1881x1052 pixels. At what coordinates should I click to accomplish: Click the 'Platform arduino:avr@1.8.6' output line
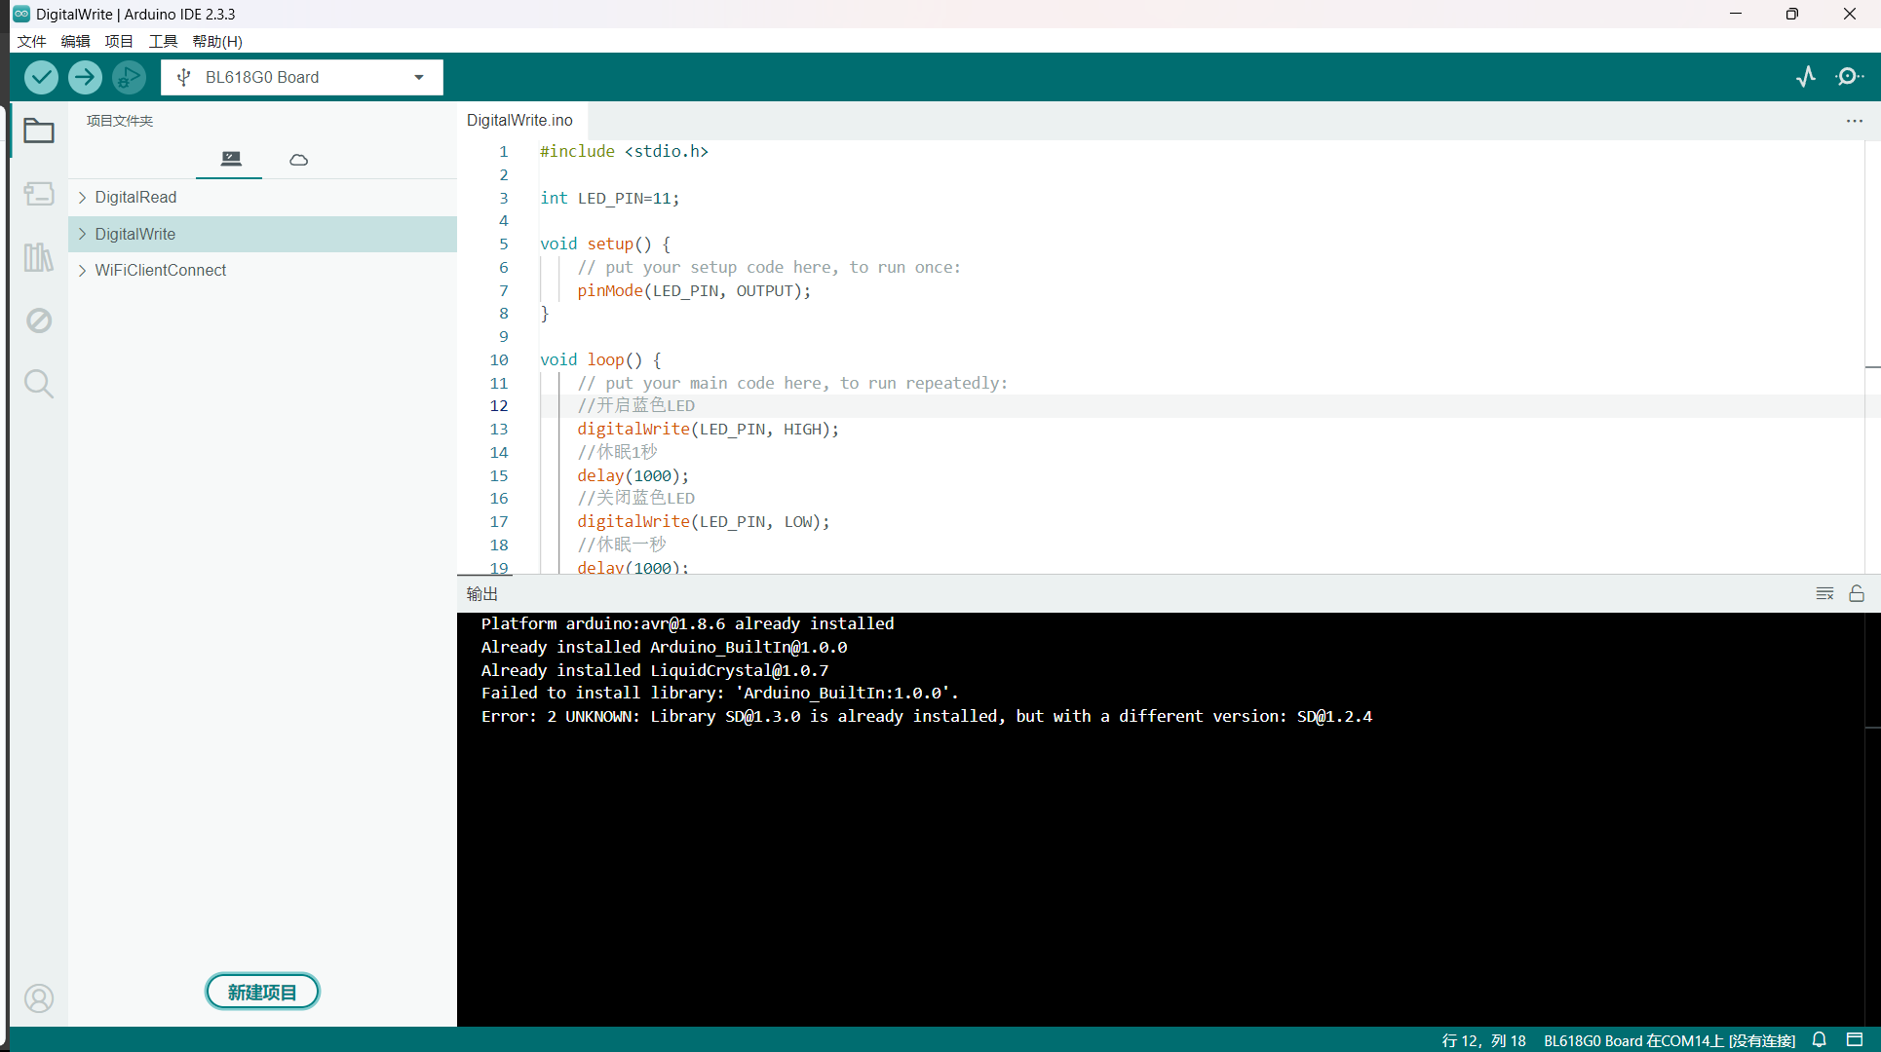(687, 624)
